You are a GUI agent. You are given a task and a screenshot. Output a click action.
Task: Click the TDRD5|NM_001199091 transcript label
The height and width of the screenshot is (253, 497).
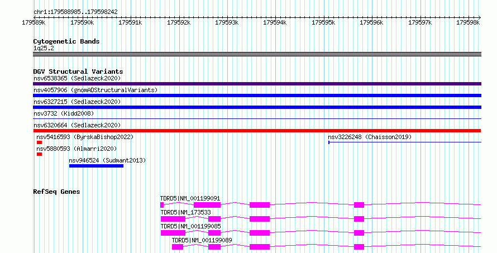tap(190, 198)
